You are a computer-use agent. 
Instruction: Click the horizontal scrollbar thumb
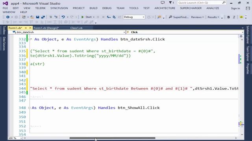[x=112, y=138]
